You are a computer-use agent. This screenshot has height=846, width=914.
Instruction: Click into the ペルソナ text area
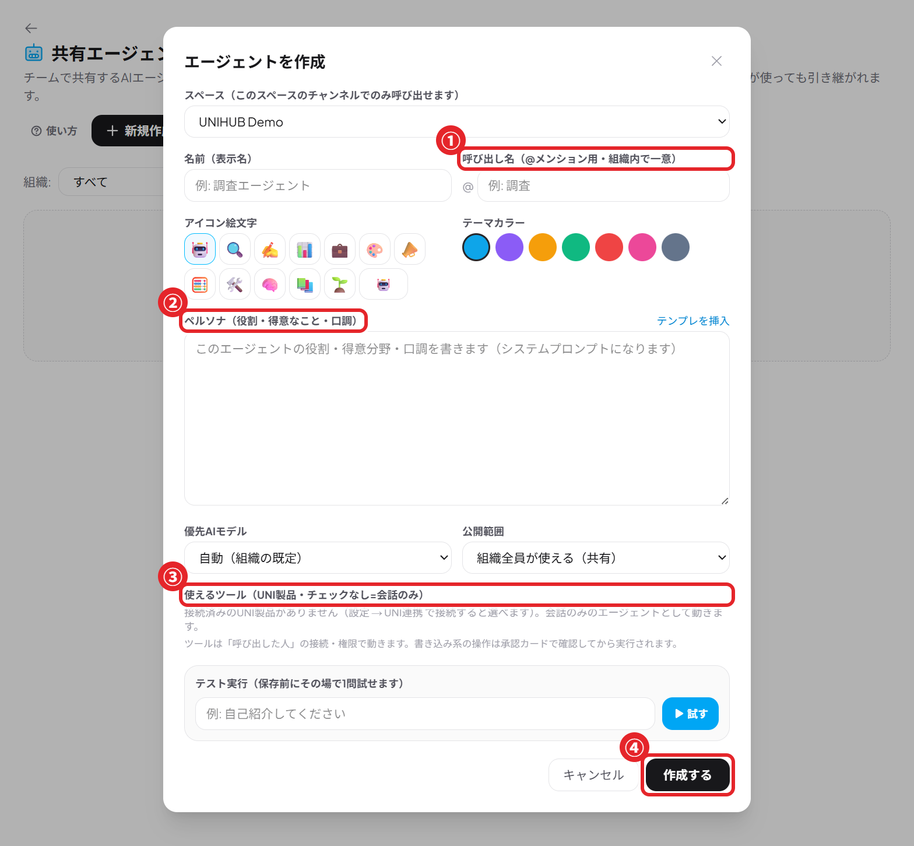[456, 418]
